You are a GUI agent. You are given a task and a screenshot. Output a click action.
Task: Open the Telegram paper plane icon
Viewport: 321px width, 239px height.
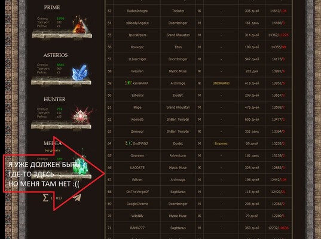click(x=77, y=198)
